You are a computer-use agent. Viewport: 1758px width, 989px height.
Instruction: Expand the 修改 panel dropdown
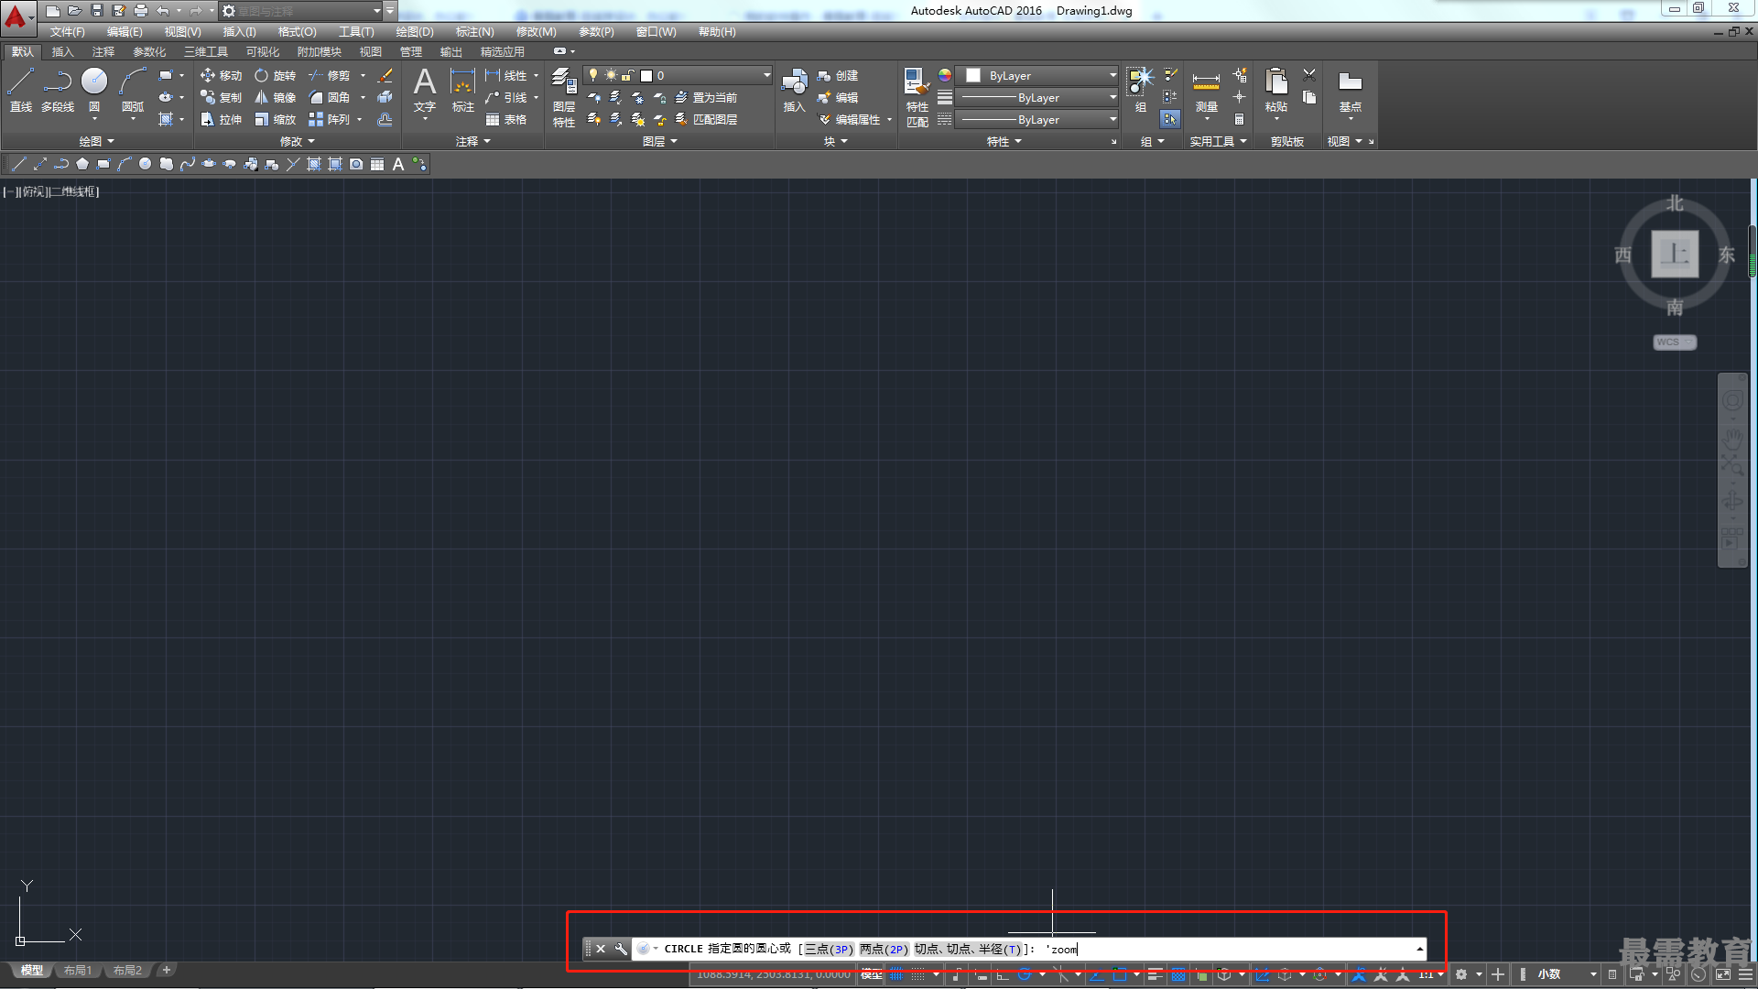click(297, 141)
